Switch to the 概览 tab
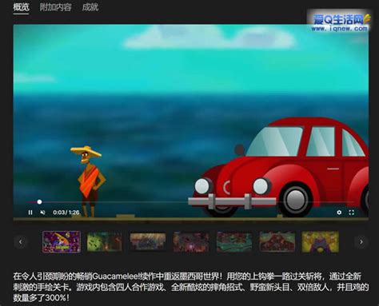The width and height of the screenshot is (379, 306). pyautogui.click(x=21, y=7)
